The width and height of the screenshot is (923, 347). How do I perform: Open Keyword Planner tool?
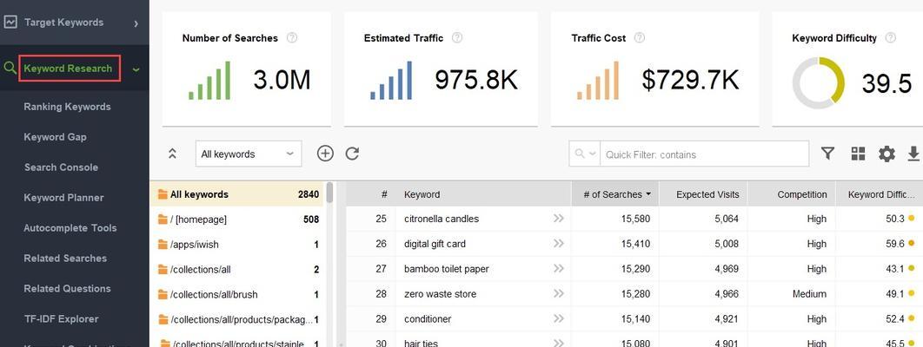[63, 198]
